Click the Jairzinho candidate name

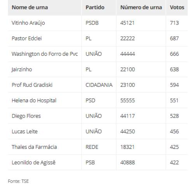(x=22, y=69)
